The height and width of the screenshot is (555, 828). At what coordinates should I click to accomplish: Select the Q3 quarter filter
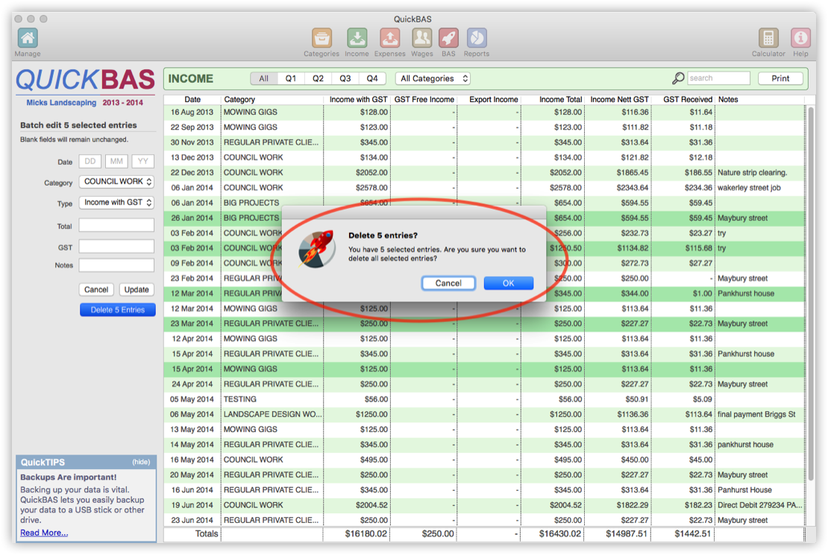(x=345, y=78)
